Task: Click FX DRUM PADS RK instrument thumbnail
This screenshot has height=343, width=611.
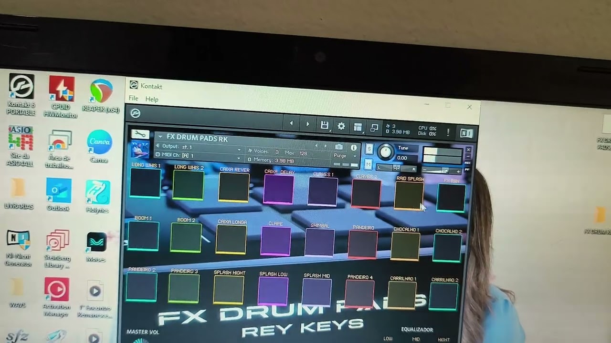Action: (140, 150)
